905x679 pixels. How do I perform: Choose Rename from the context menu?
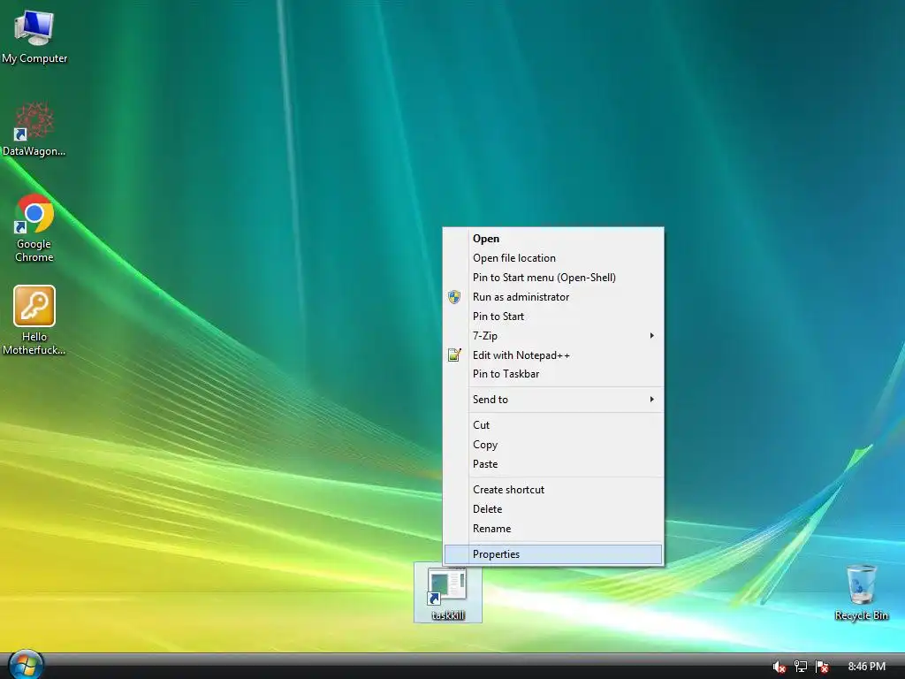[x=553, y=529]
